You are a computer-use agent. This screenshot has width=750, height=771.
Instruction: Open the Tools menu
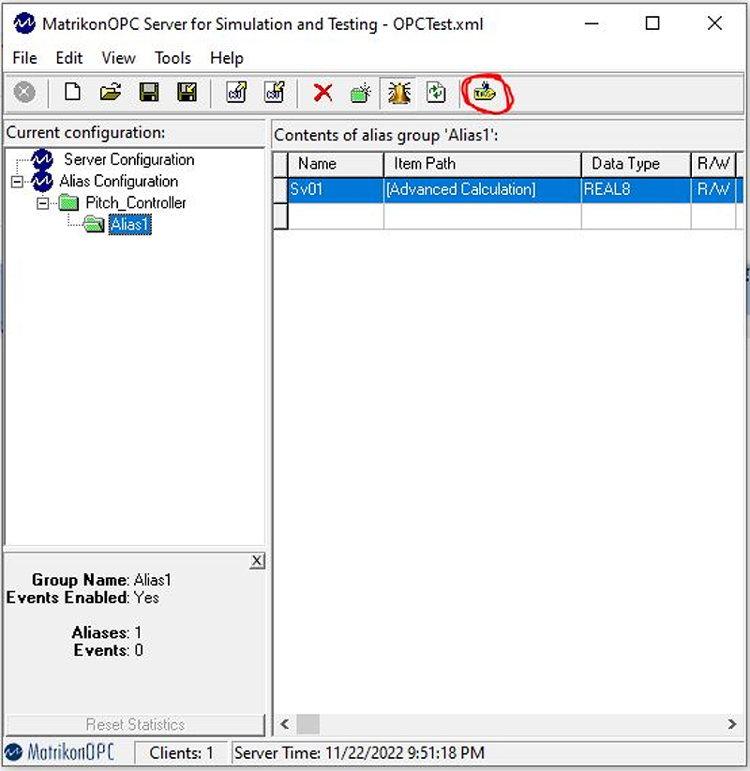click(172, 58)
